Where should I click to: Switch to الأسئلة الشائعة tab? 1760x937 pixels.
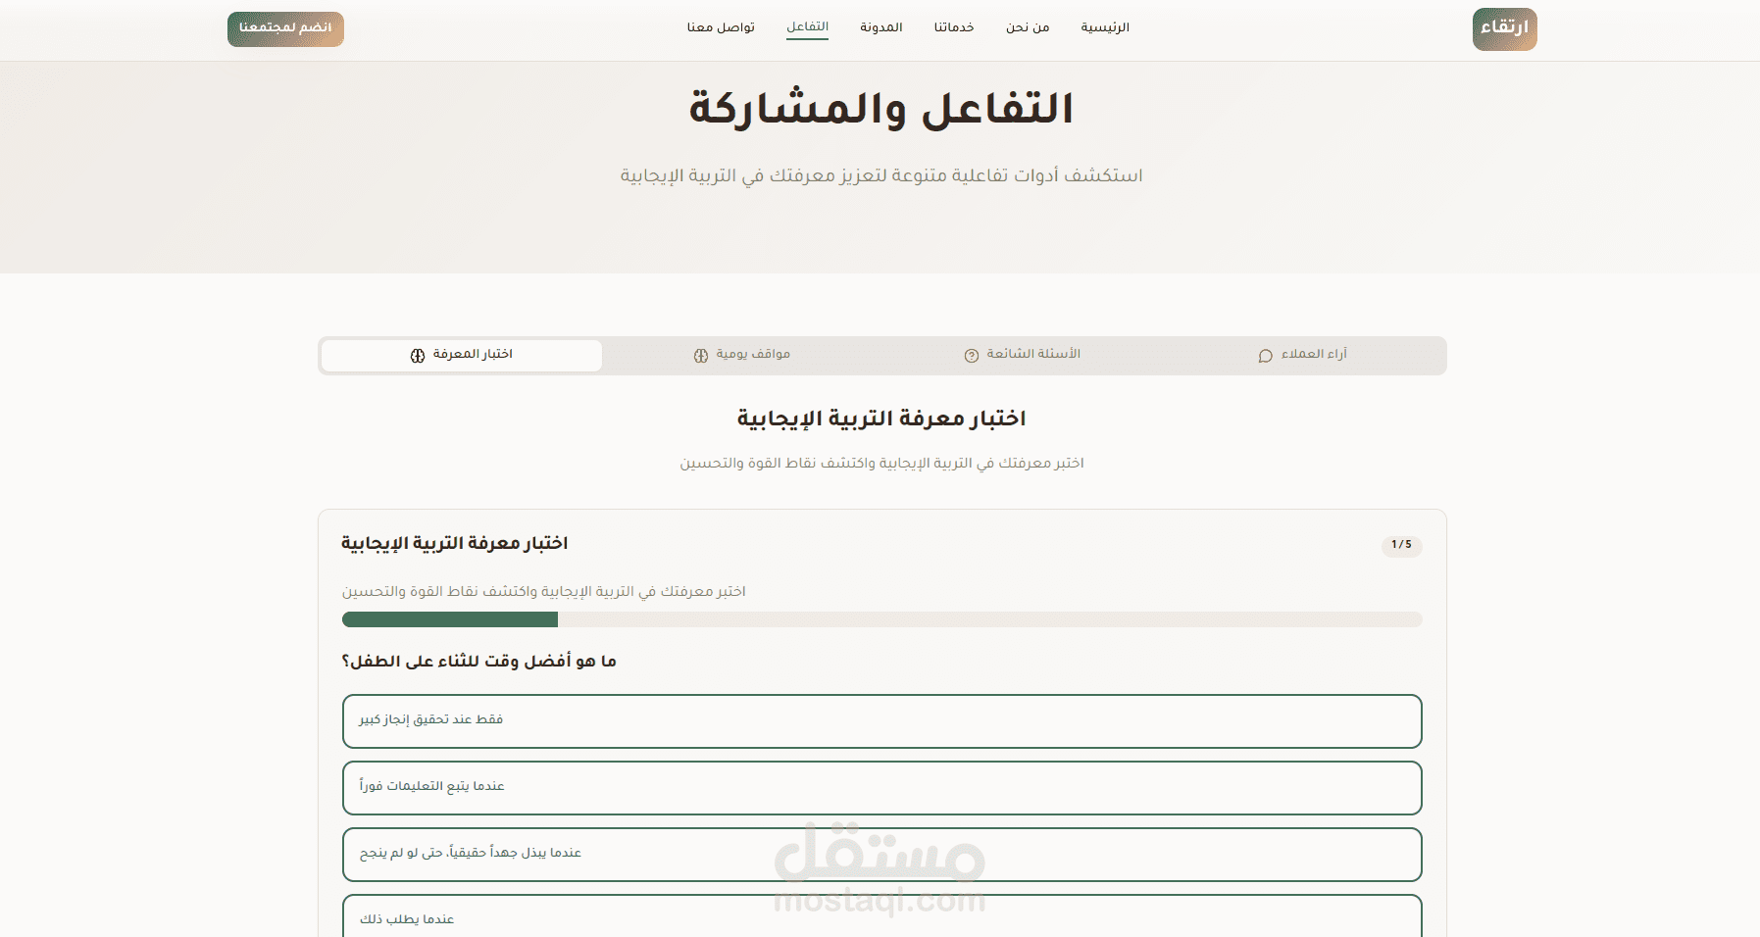click(1023, 355)
